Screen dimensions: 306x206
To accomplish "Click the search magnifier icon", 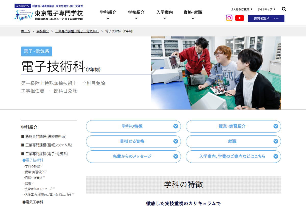I will point(284,9).
